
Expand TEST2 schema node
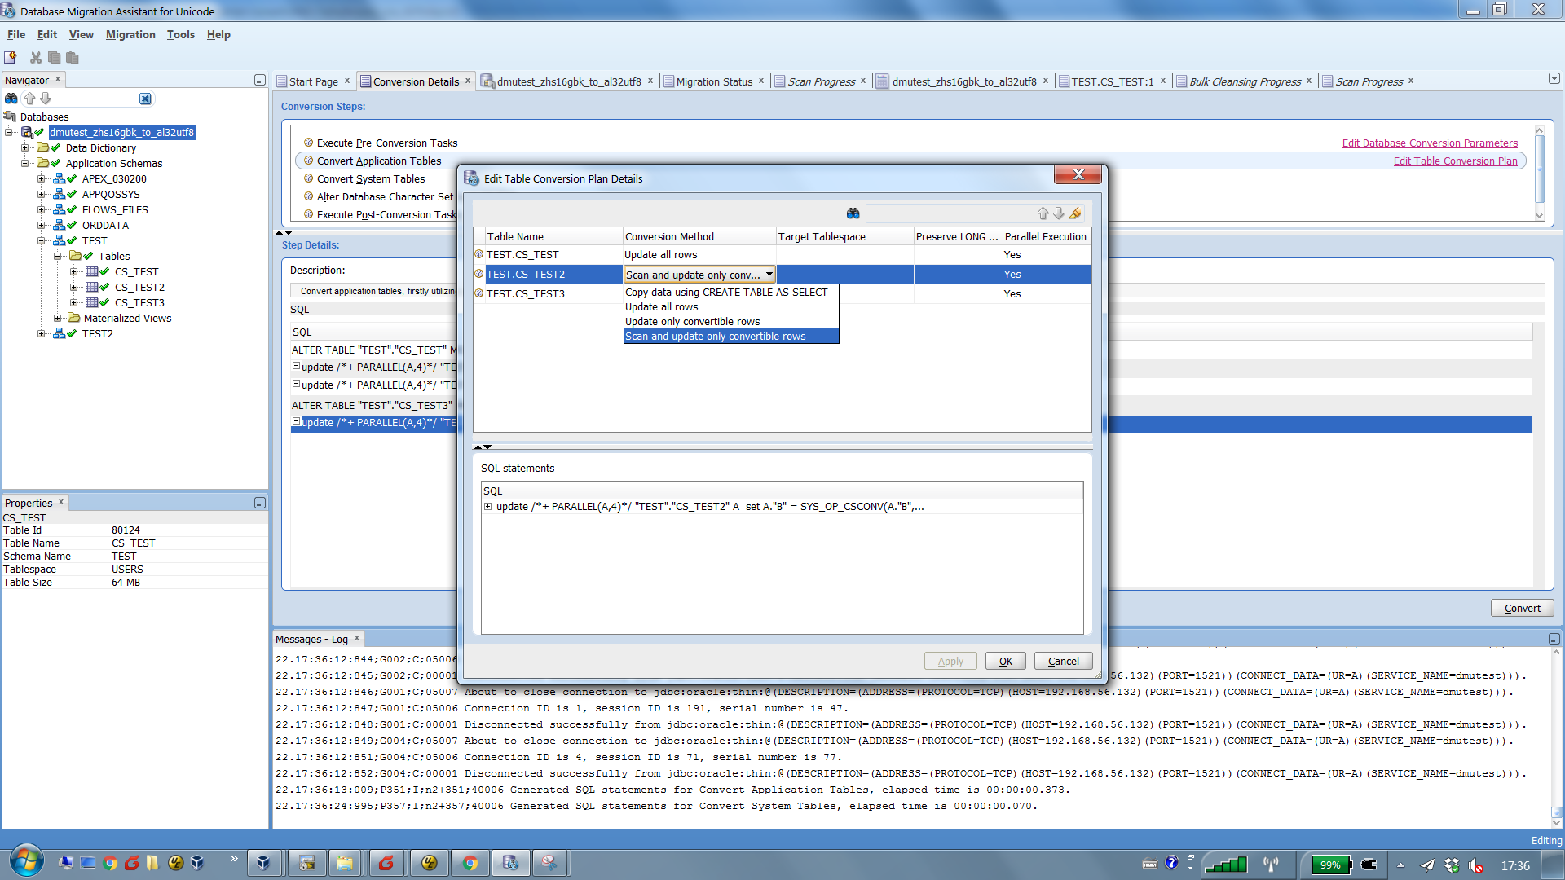pyautogui.click(x=42, y=333)
